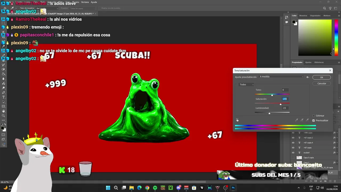Open Photoshop search magnifier icon
341x192 pixels.
pos(324,8)
